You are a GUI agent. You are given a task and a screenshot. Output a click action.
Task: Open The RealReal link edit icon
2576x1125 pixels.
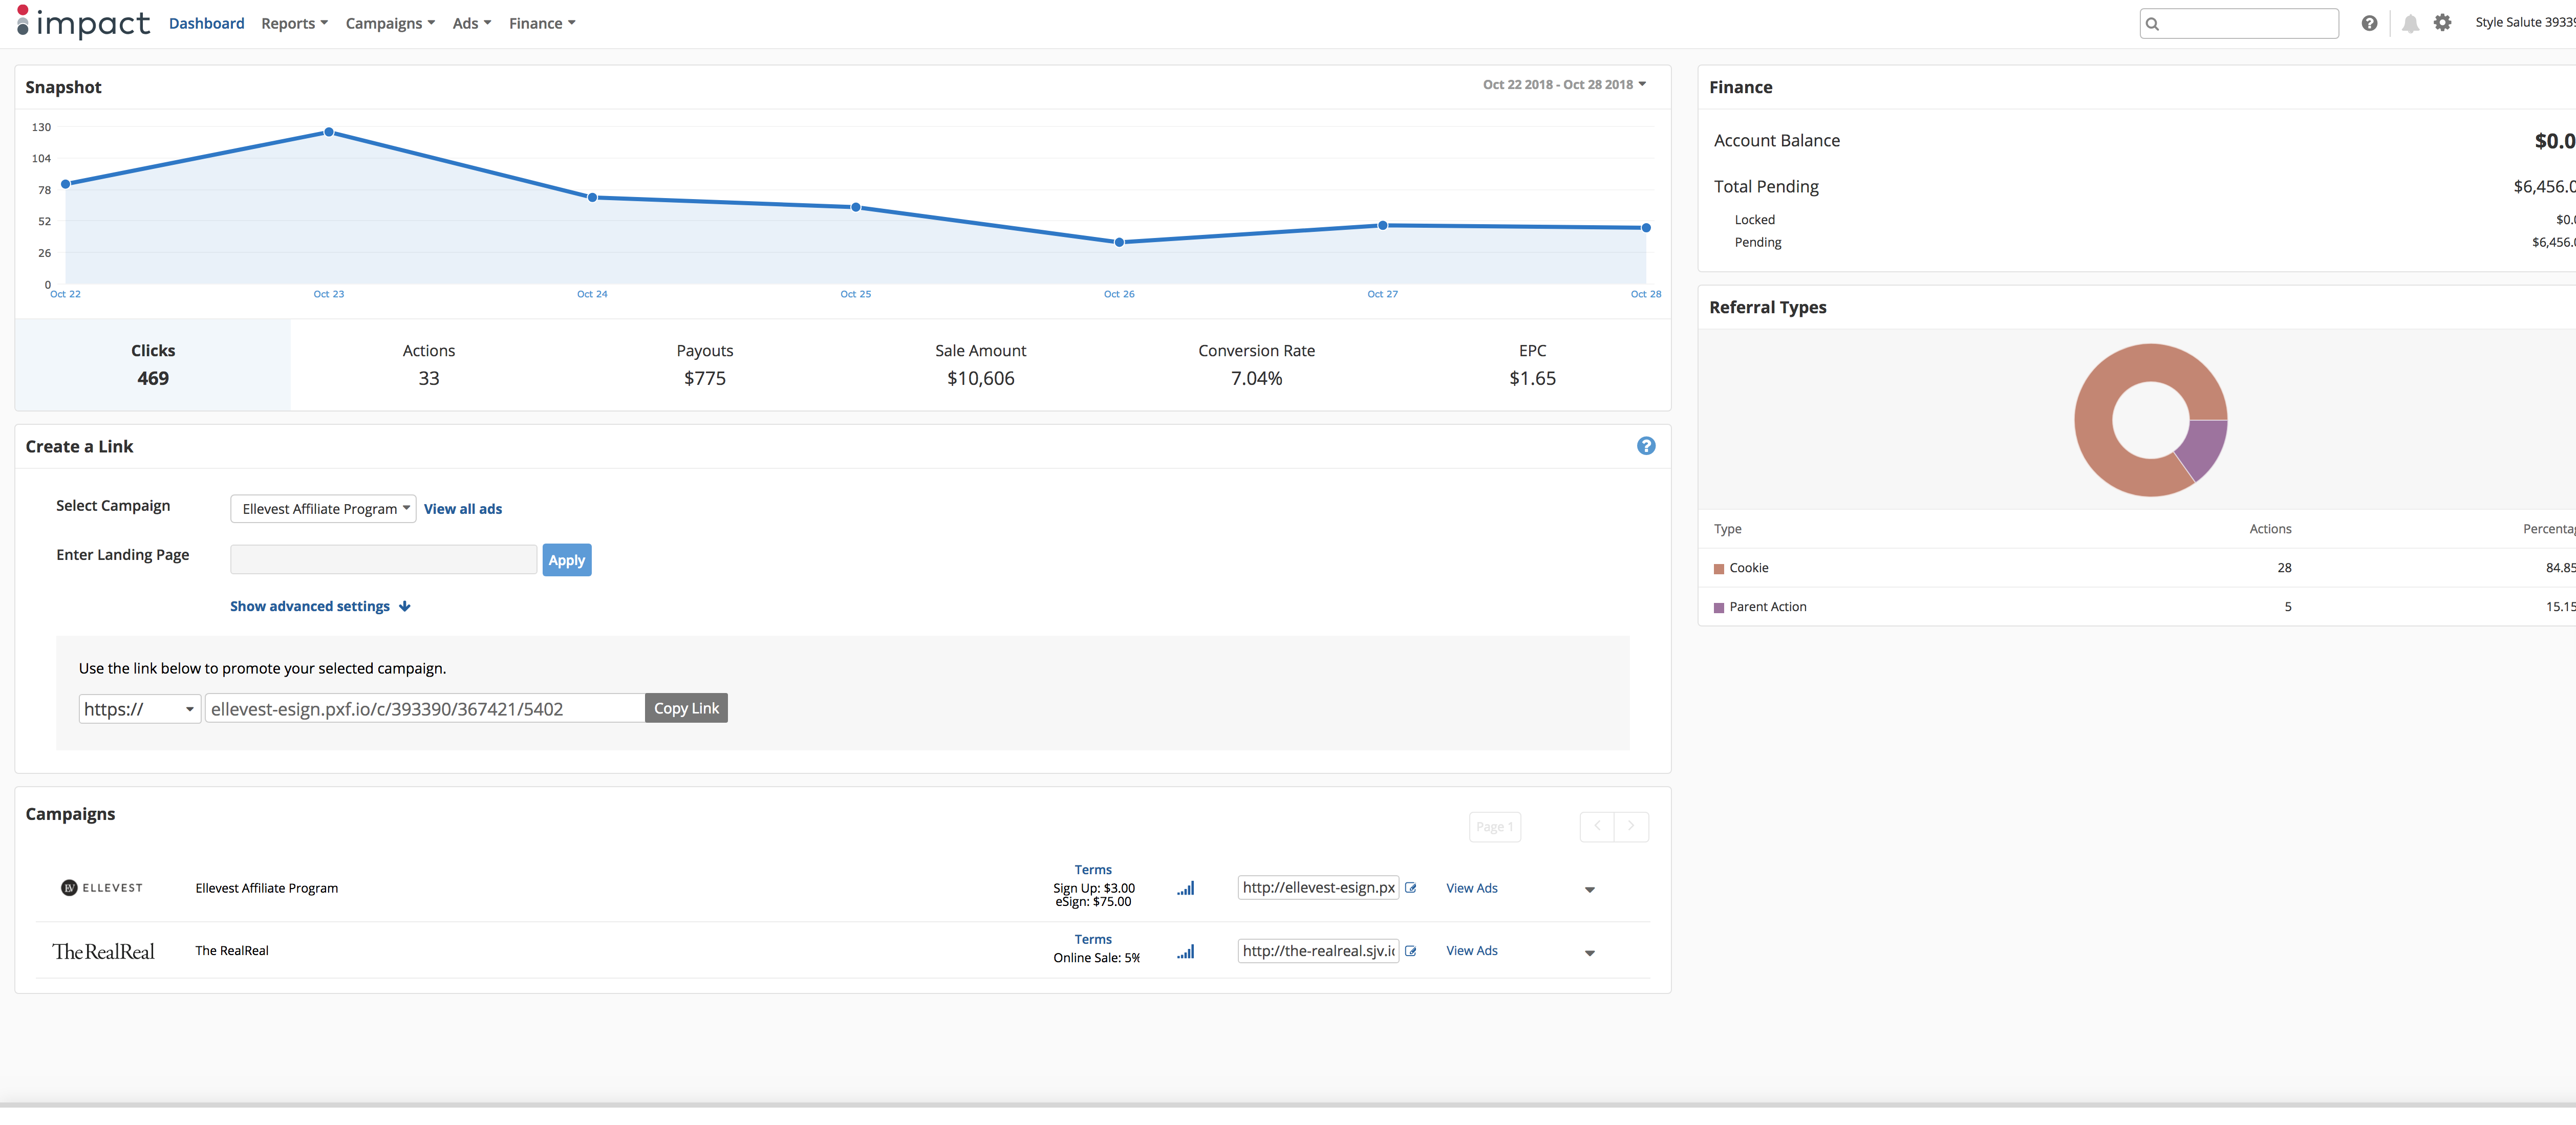pos(1410,951)
